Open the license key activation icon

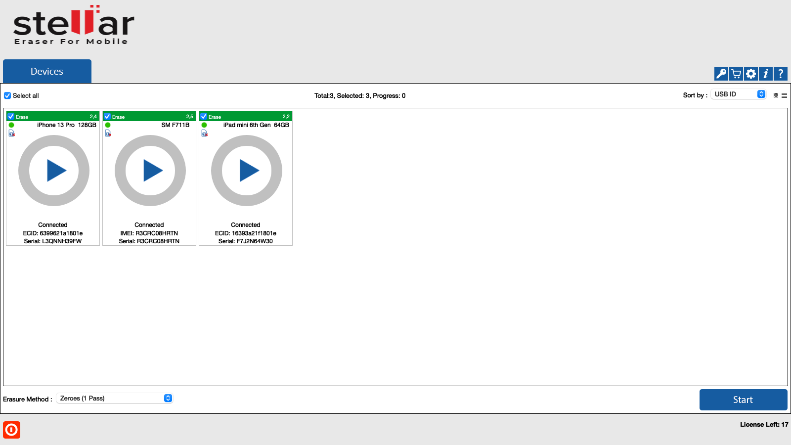721,74
